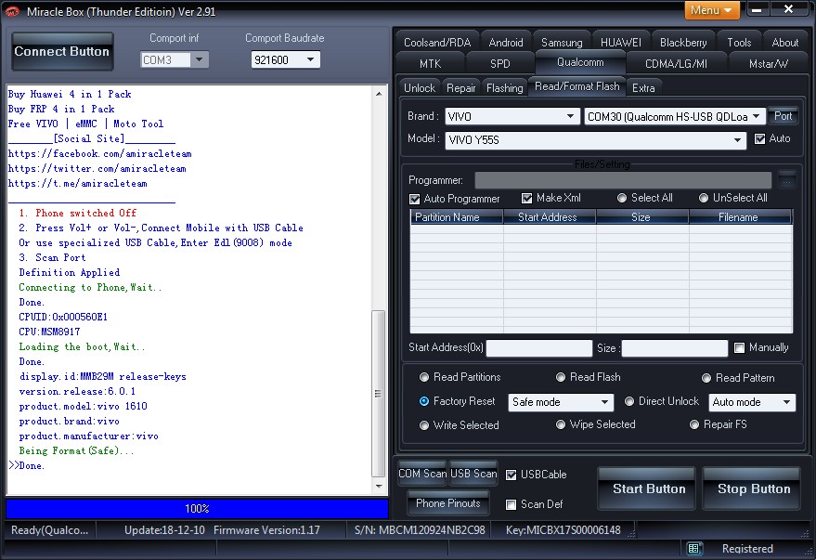Viewport: 816px width, 560px height.
Task: Click the Programmer path field
Action: click(623, 180)
